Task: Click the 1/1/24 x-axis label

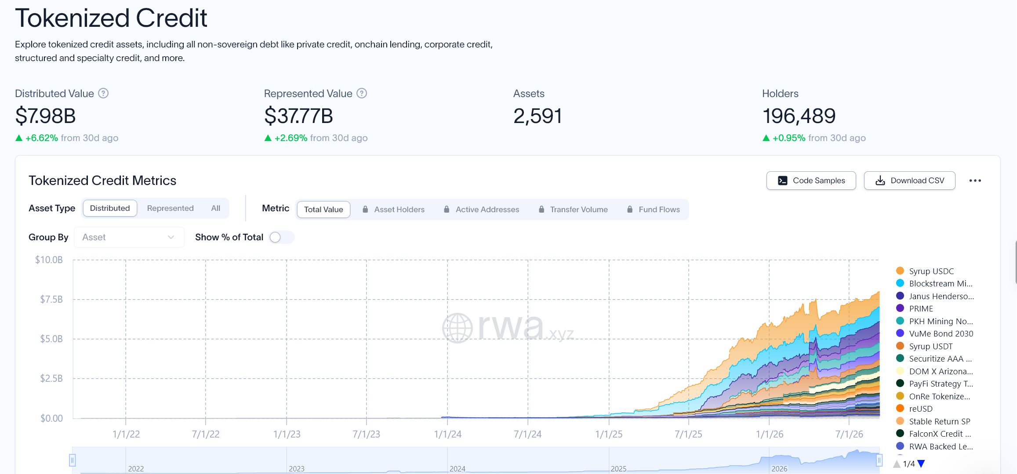Action: pos(447,434)
